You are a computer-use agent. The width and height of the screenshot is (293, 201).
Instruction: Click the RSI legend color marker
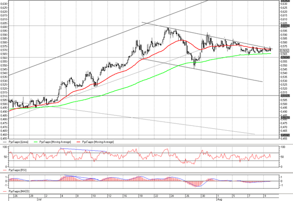point(5,170)
